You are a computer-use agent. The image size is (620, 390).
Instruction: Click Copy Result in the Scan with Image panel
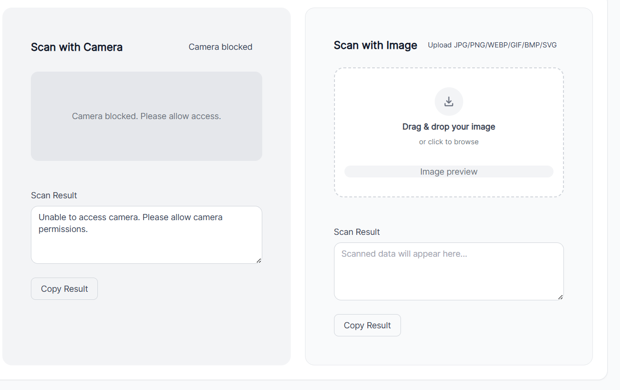point(367,325)
